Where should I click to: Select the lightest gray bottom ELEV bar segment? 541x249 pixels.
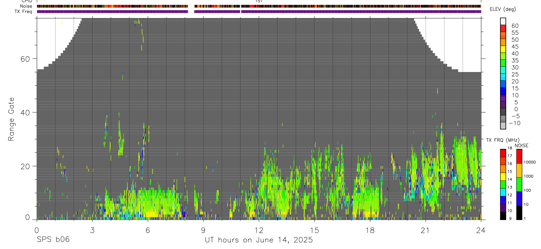(503, 125)
